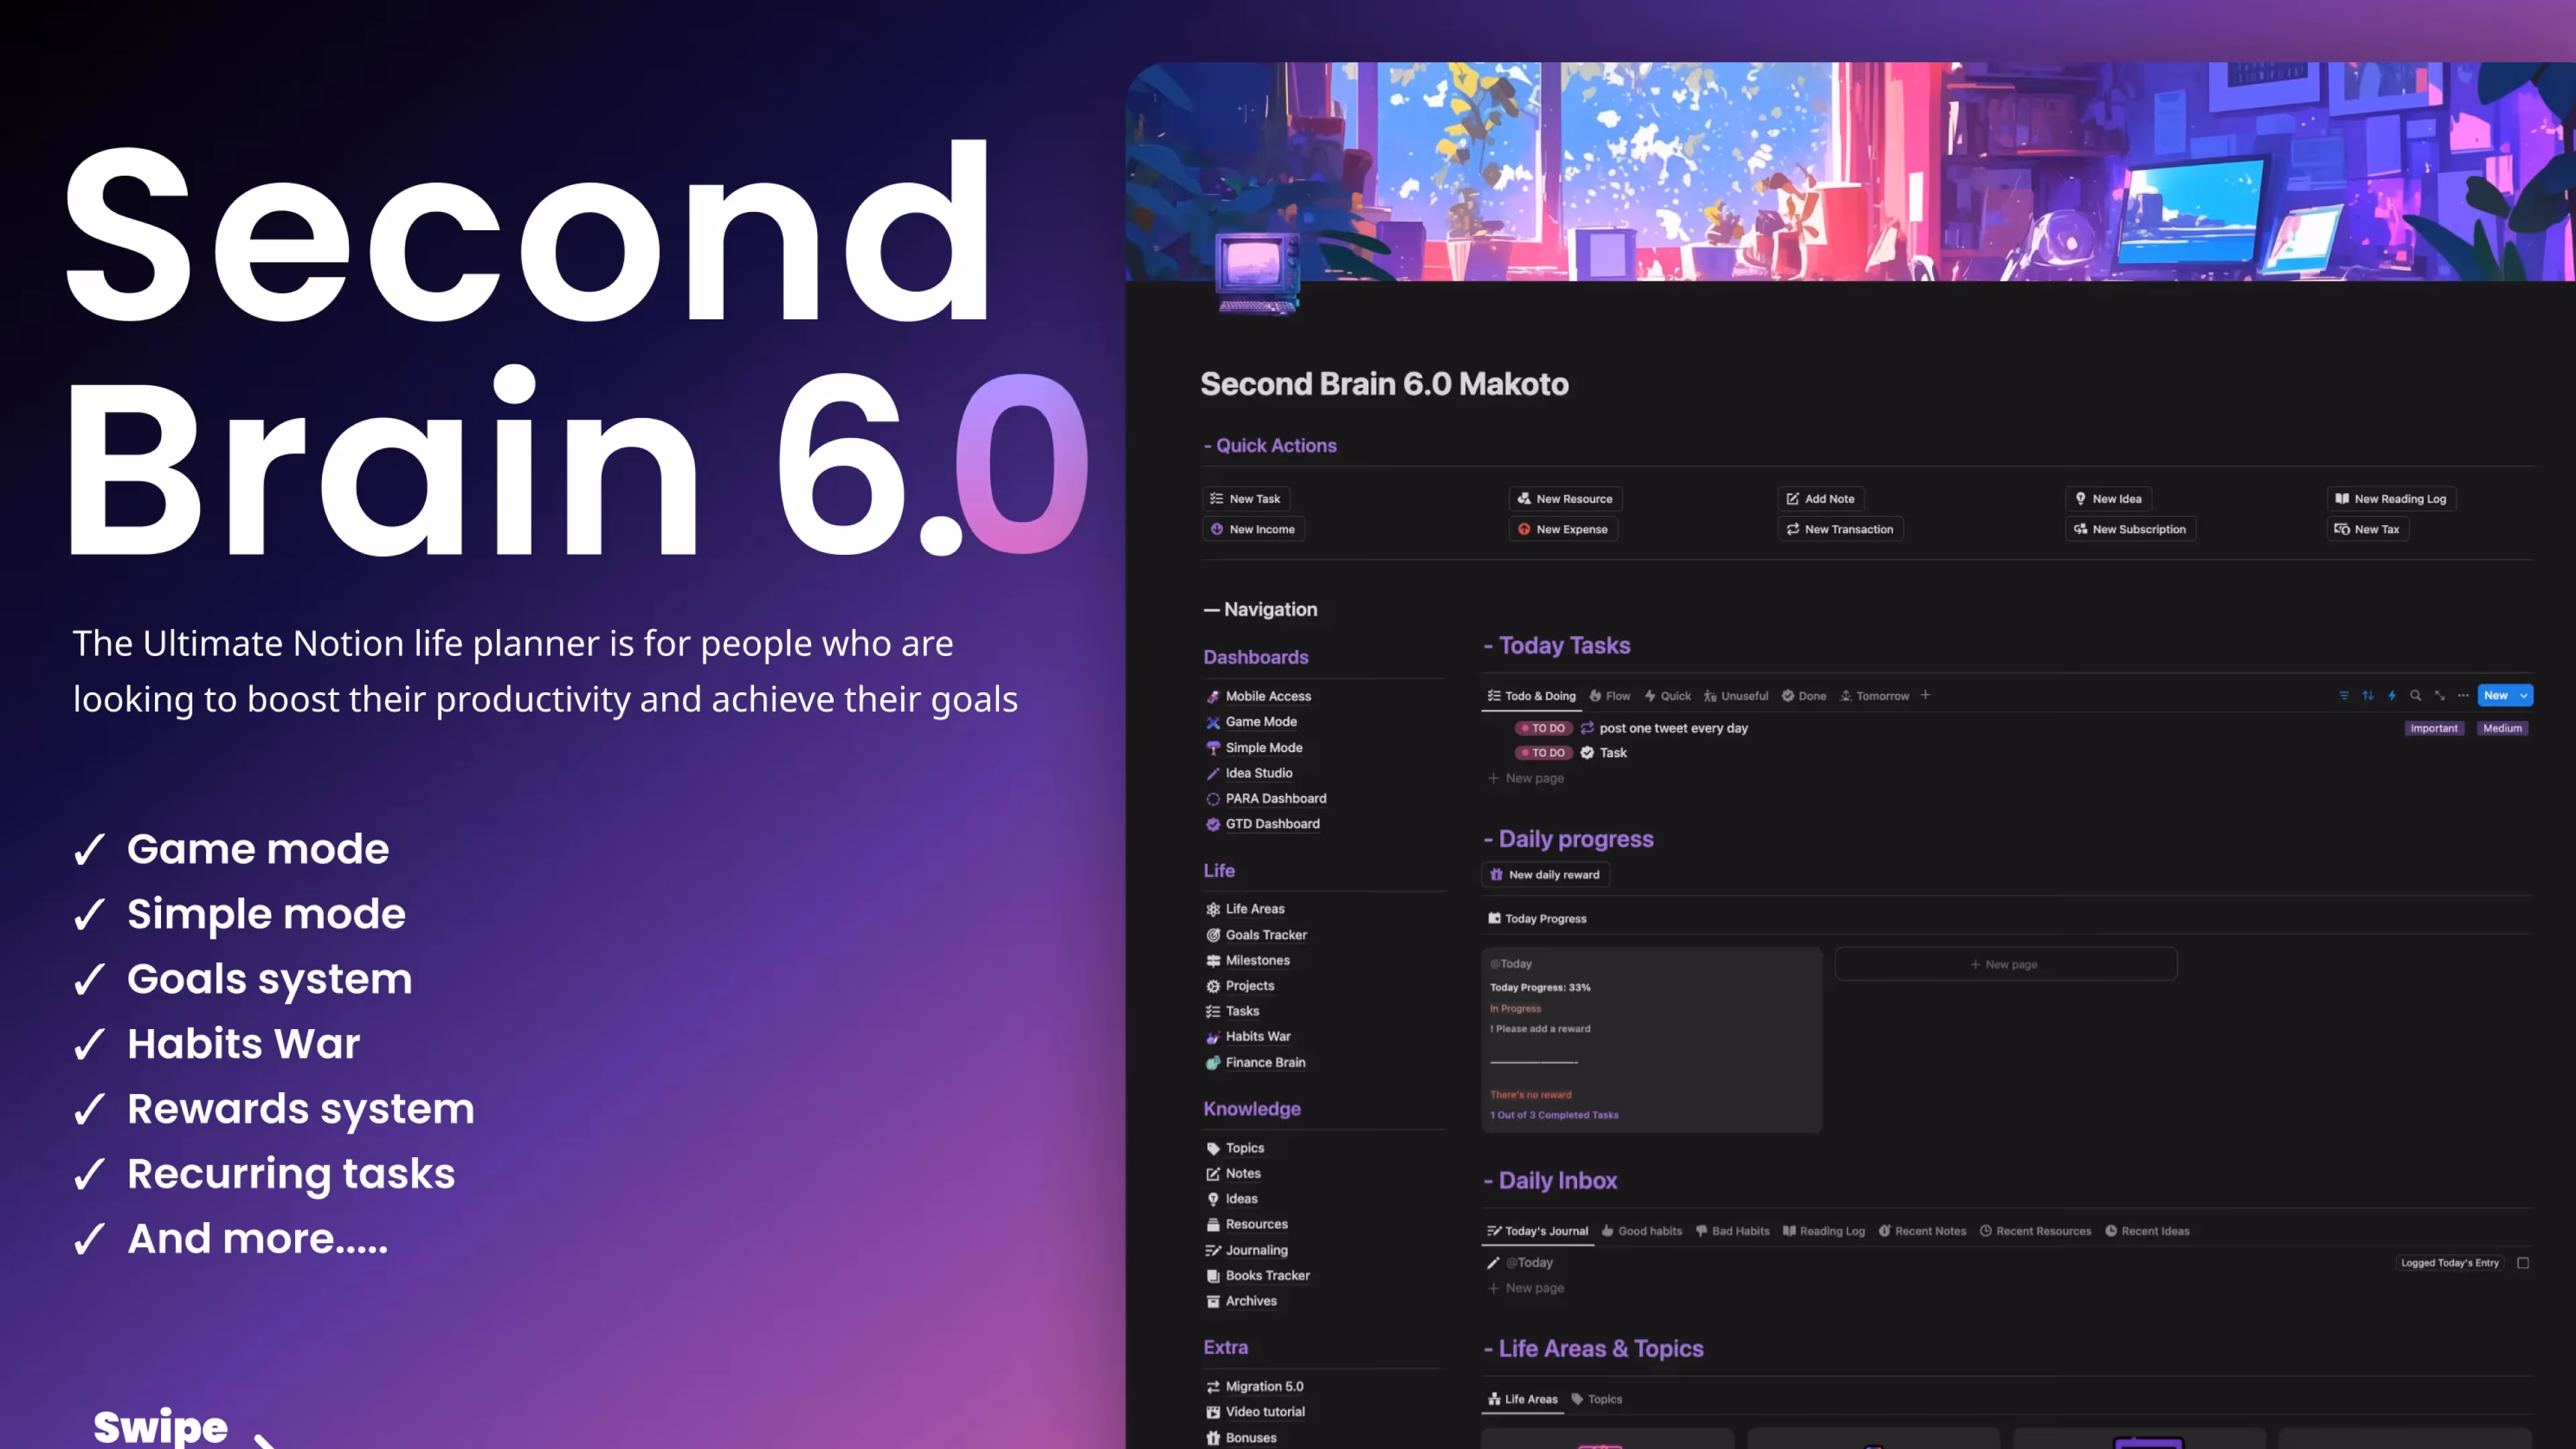Click the filter icon in Today Tasks
Viewport: 2576px width, 1449px height.
tap(2343, 696)
